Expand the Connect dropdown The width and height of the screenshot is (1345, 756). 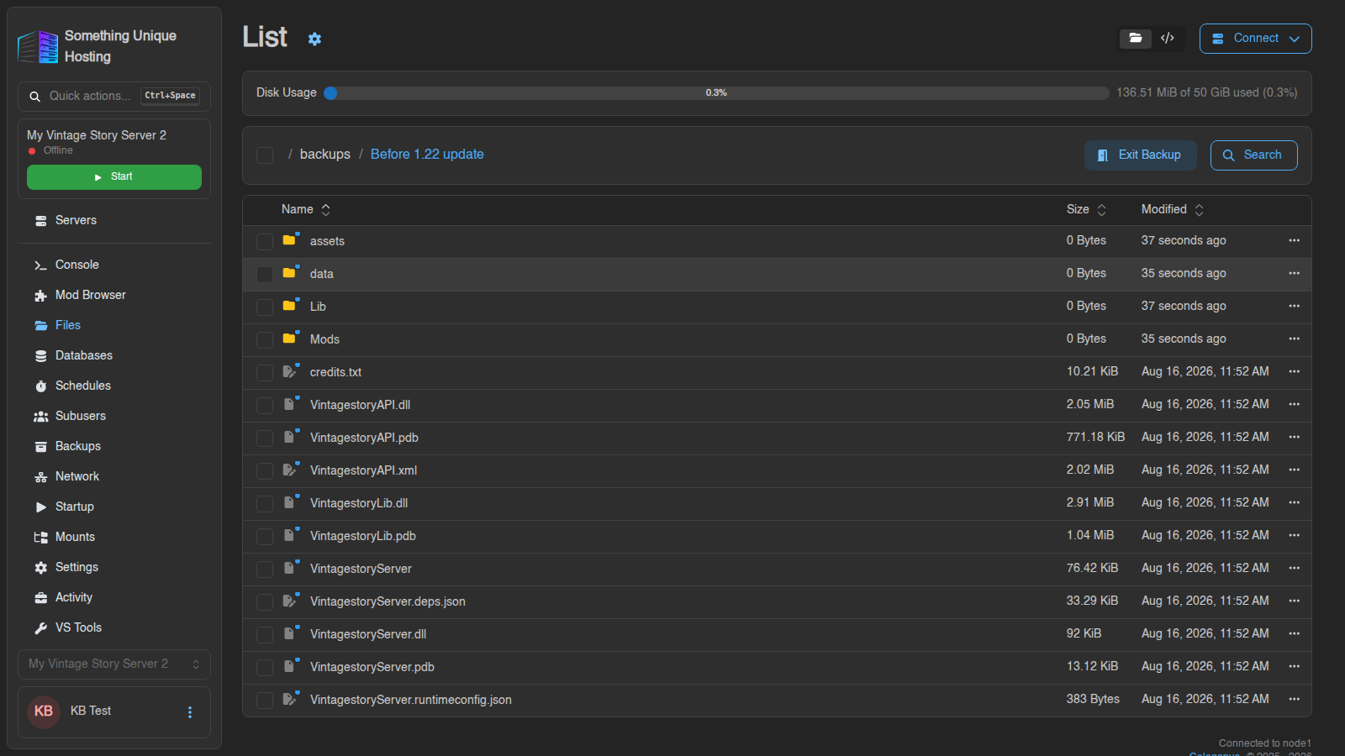click(1255, 39)
